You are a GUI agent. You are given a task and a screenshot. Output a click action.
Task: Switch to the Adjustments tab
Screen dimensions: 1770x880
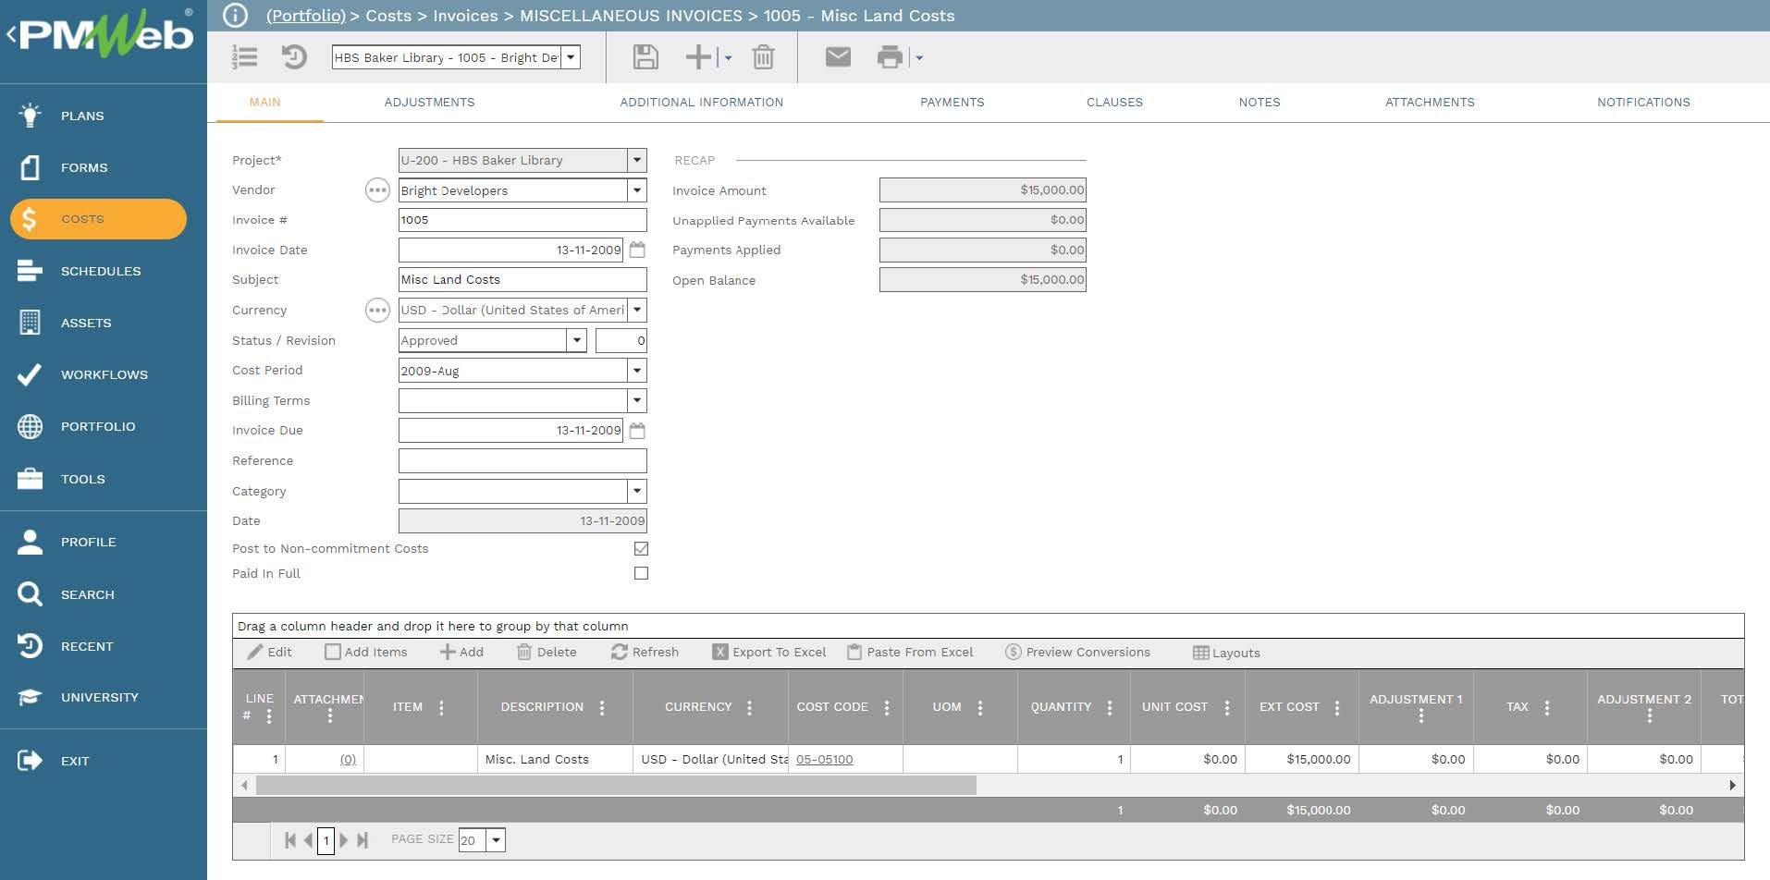(429, 103)
